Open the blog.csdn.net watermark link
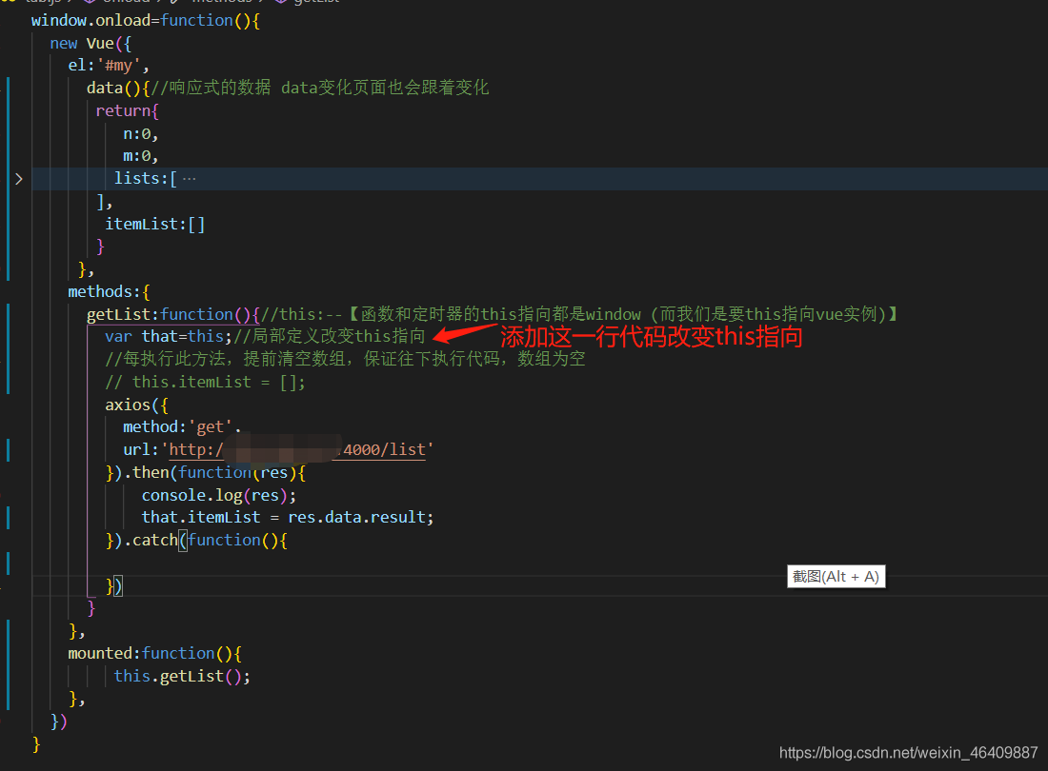 (x=908, y=752)
